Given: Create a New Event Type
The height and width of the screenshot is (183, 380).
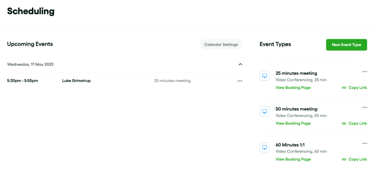Looking at the screenshot, I should pyautogui.click(x=346, y=45).
